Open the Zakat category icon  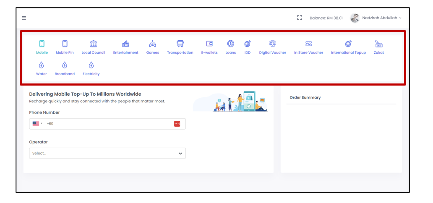(x=378, y=44)
